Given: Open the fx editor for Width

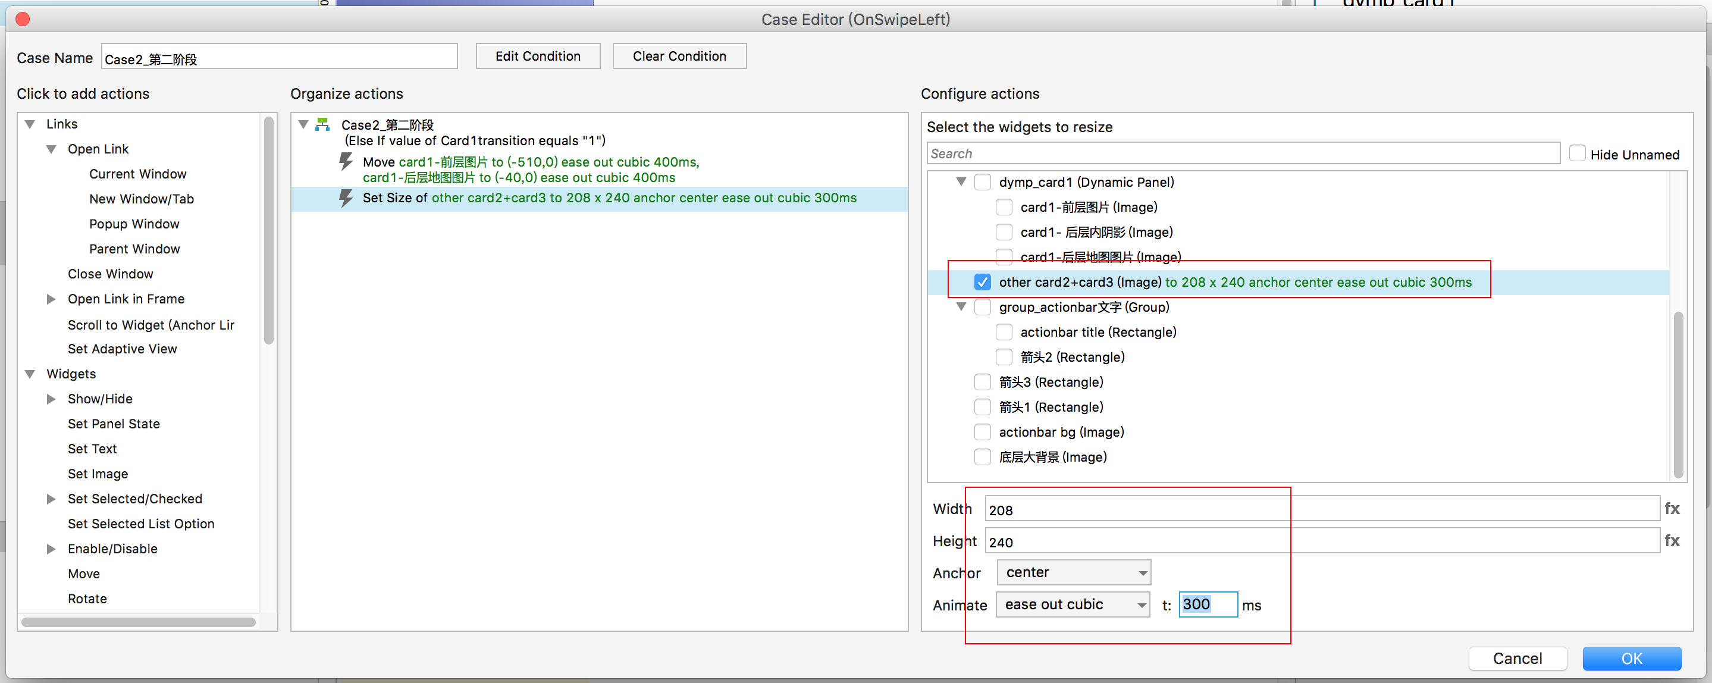Looking at the screenshot, I should click(1672, 509).
